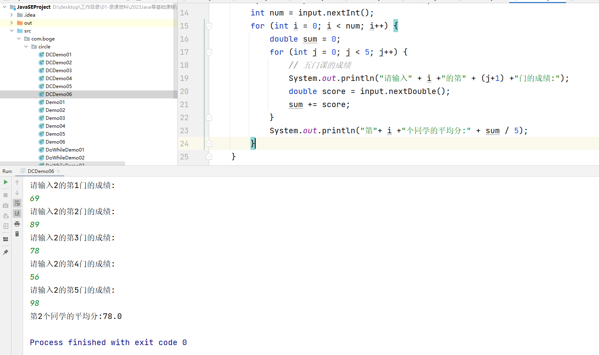Click the blue src folder icon
This screenshot has height=355, width=599.
20,31
